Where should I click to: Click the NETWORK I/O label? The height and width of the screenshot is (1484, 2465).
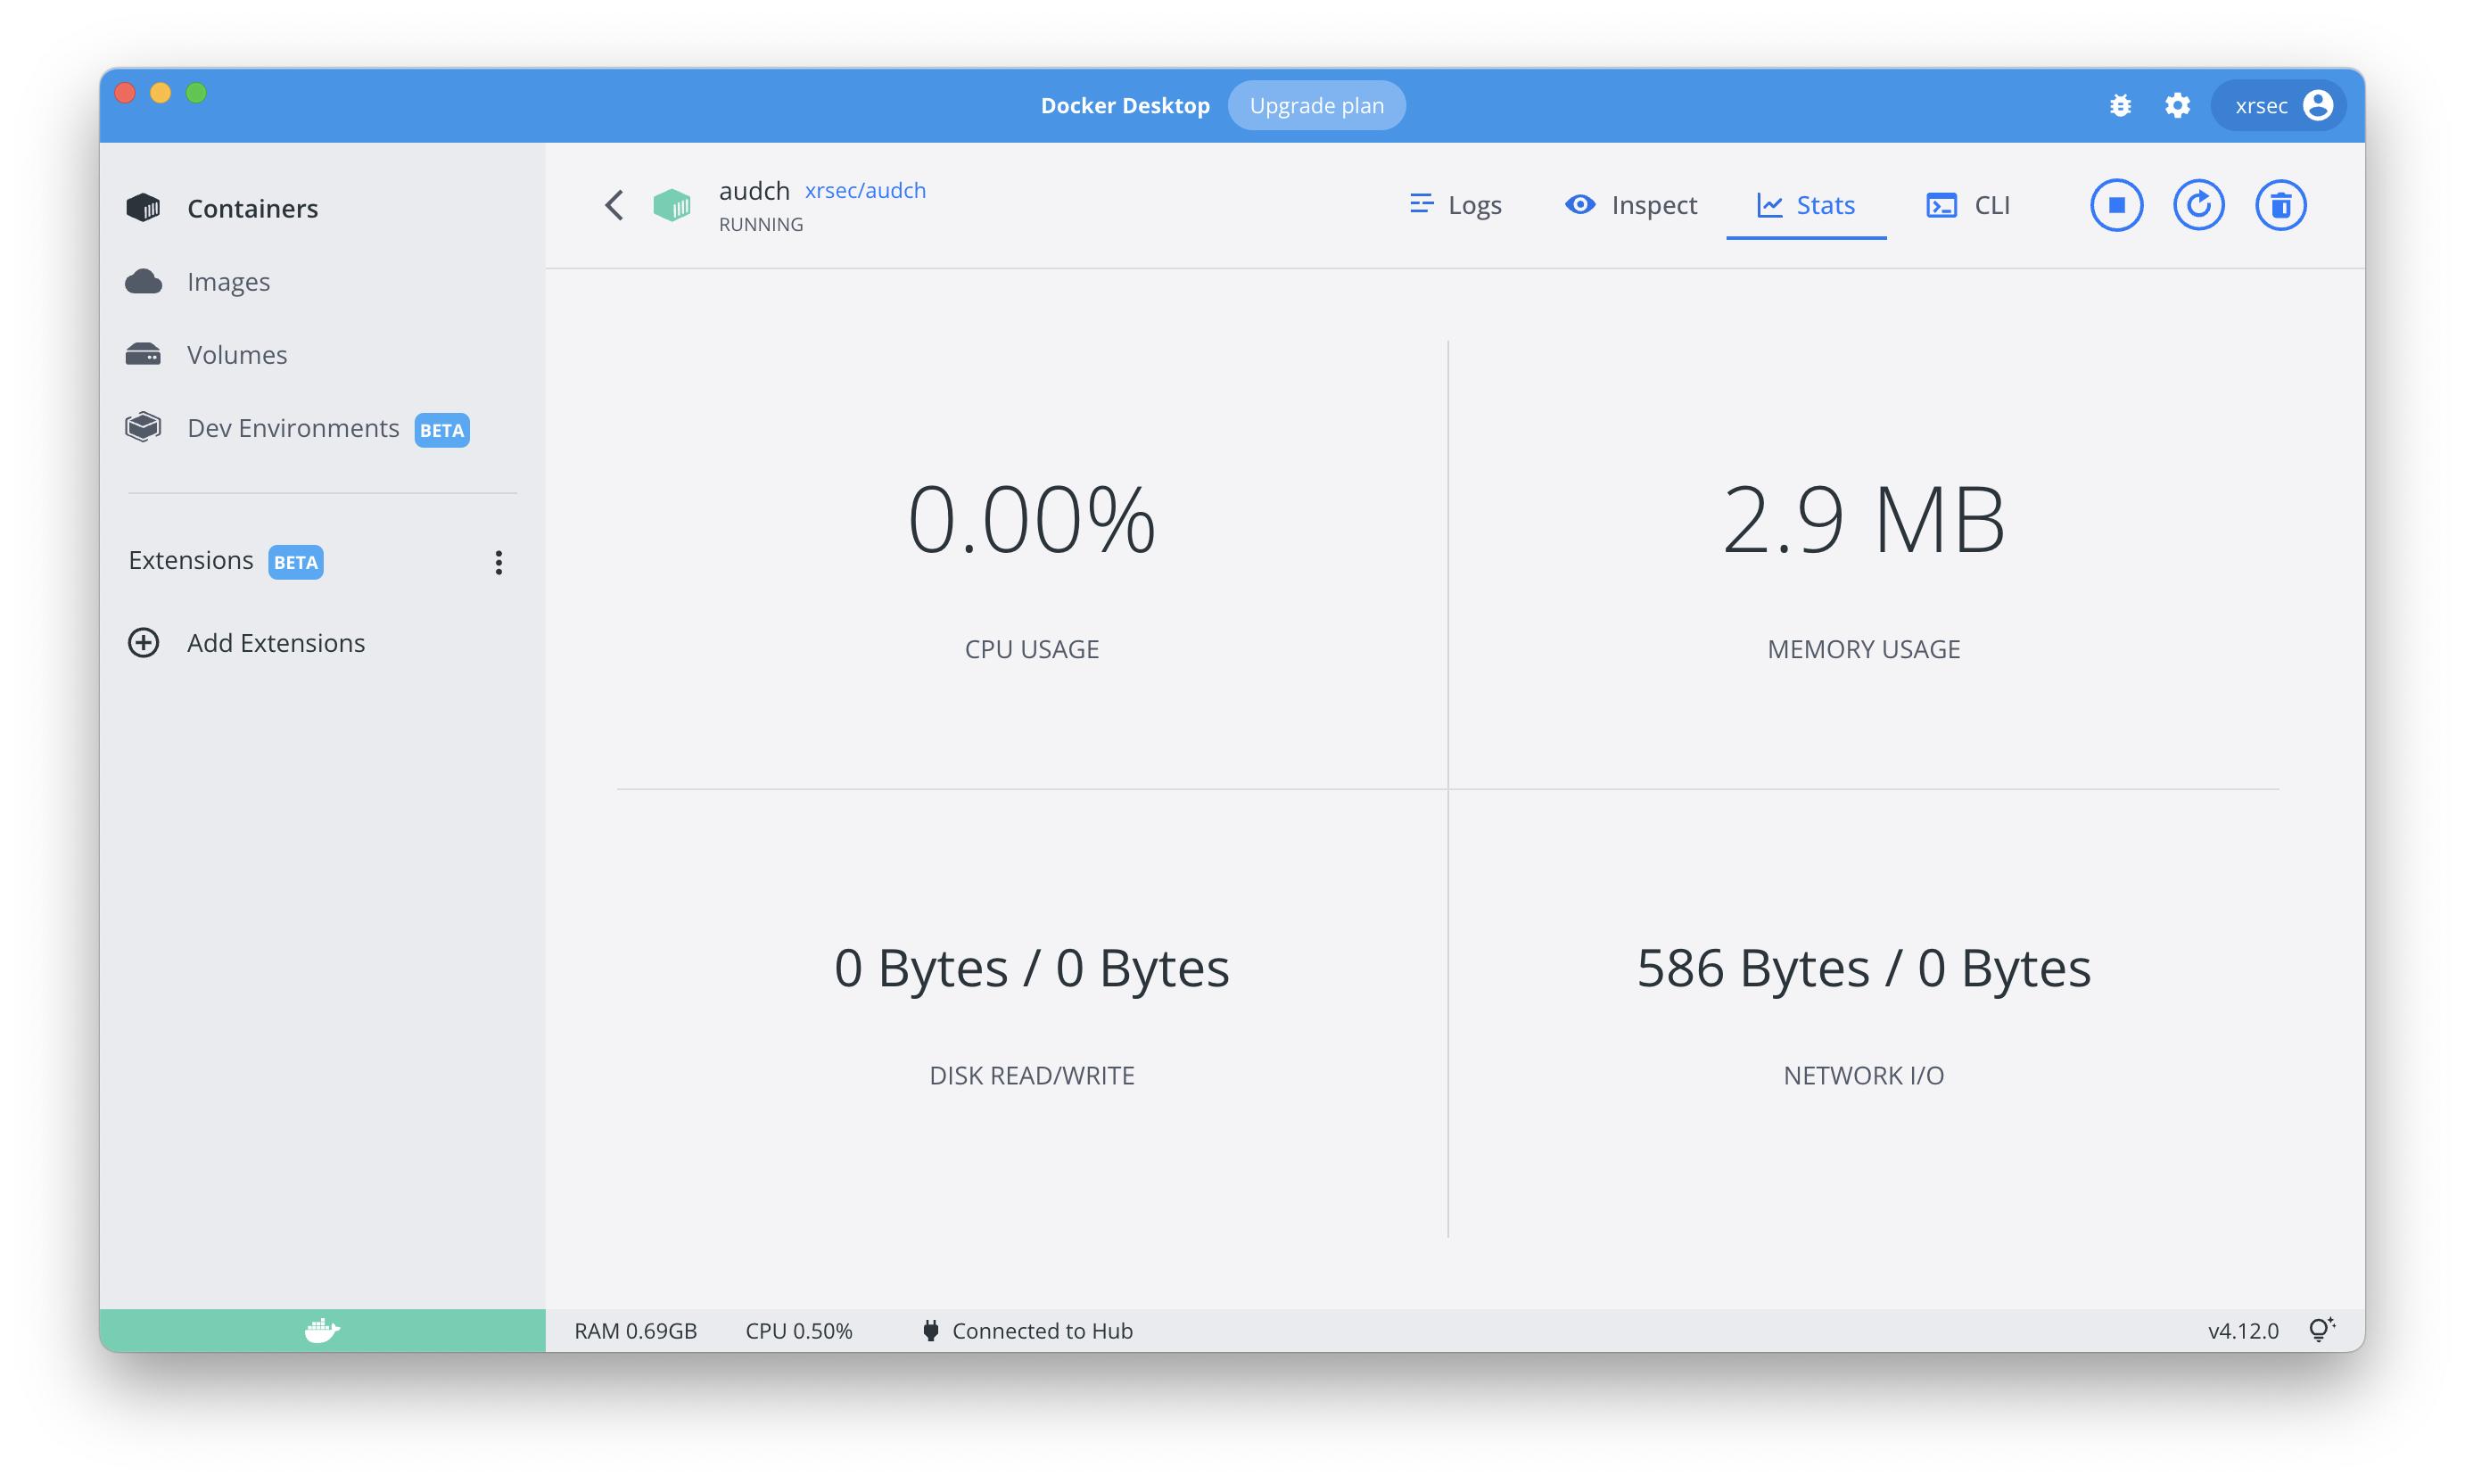[x=1863, y=1075]
